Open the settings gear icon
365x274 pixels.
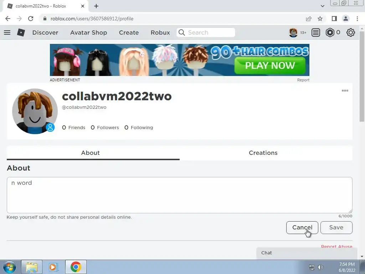tap(351, 32)
